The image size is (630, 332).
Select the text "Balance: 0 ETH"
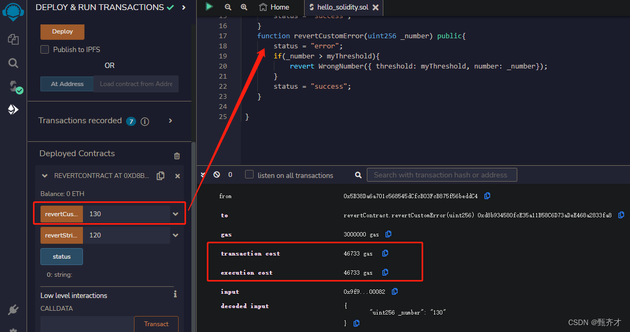pos(62,193)
